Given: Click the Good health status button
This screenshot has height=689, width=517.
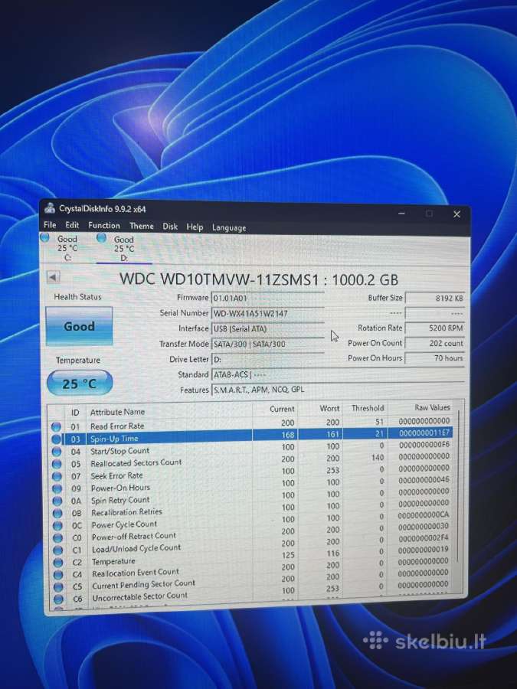Looking at the screenshot, I should (x=79, y=326).
